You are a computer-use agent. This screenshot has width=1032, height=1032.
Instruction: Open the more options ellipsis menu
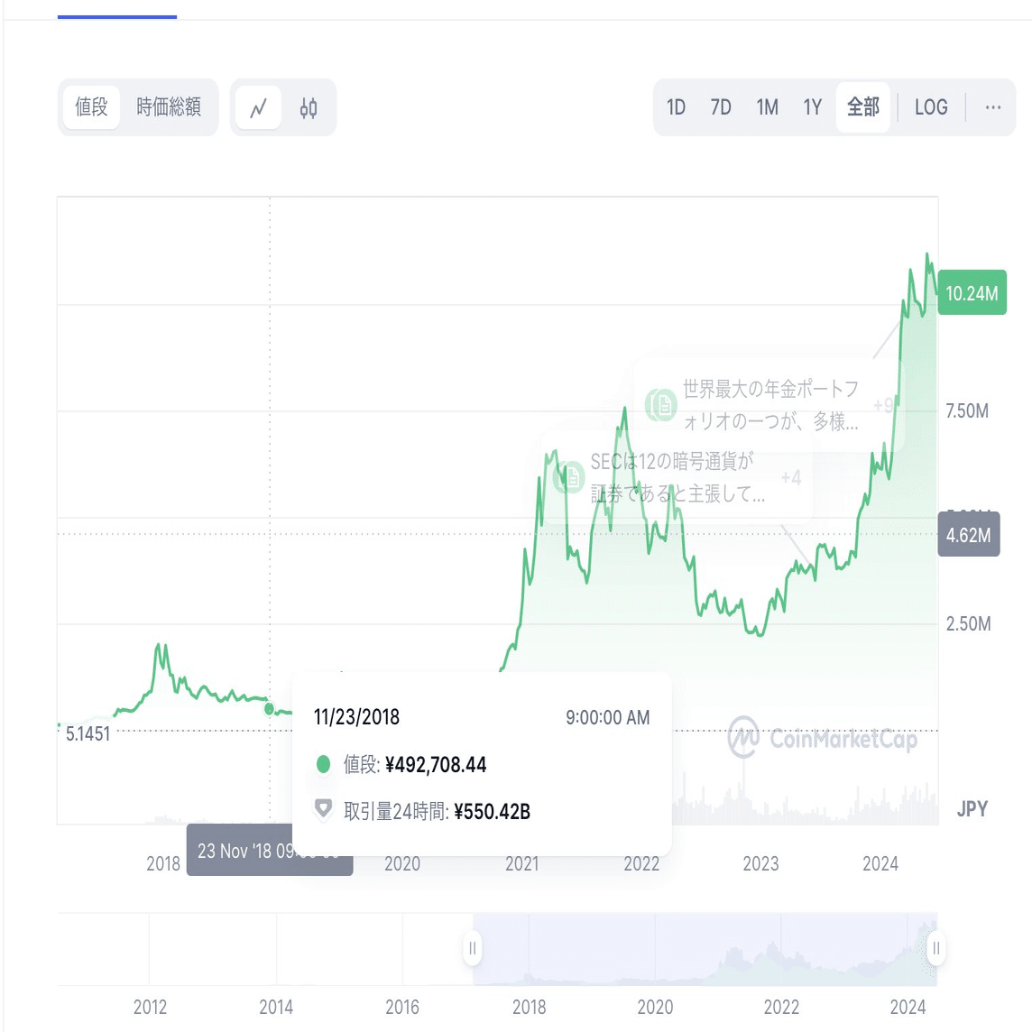click(x=992, y=107)
